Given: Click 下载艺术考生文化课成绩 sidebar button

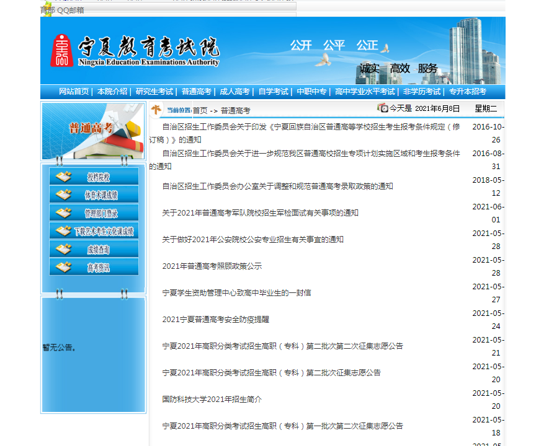Looking at the screenshot, I should pyautogui.click(x=94, y=231).
